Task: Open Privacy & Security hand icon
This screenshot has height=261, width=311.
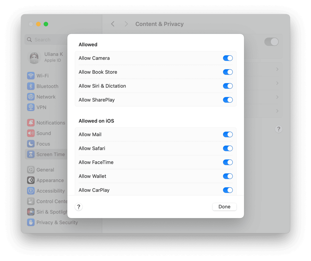Action: (31, 222)
